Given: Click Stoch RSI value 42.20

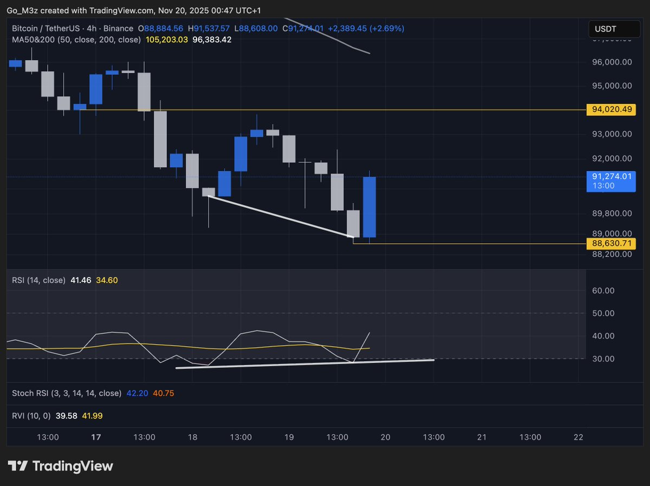Looking at the screenshot, I should point(137,393).
